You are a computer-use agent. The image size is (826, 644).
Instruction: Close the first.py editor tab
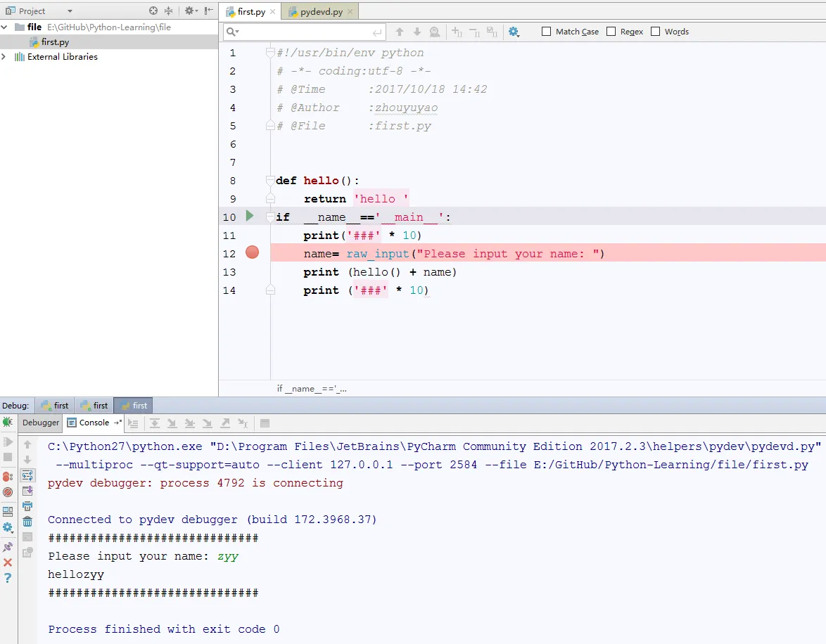click(272, 11)
